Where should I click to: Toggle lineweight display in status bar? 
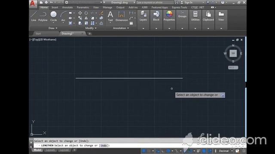tap(199, 151)
